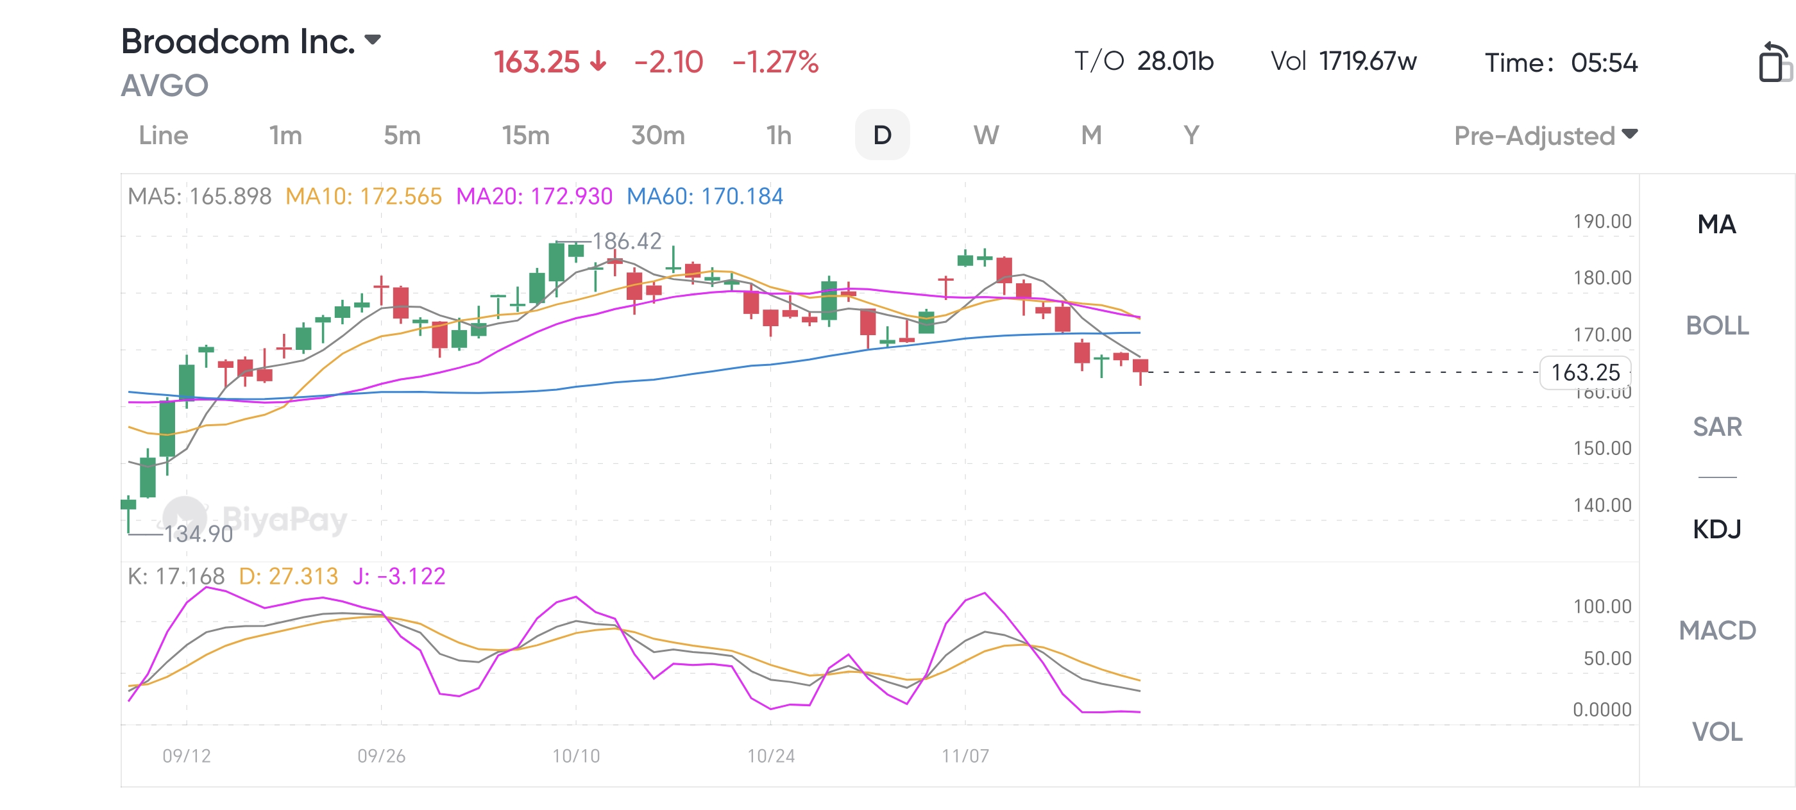Click the 11/07 date label
This screenshot has height=810, width=1796.
(x=965, y=756)
